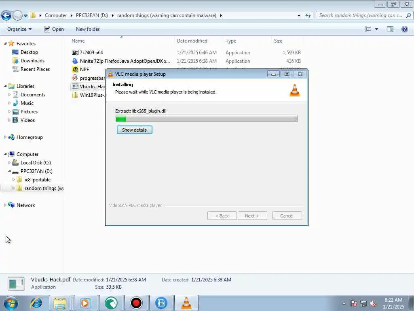Click the Explorer help icon
Image resolution: width=414 pixels, height=311 pixels.
(404, 29)
